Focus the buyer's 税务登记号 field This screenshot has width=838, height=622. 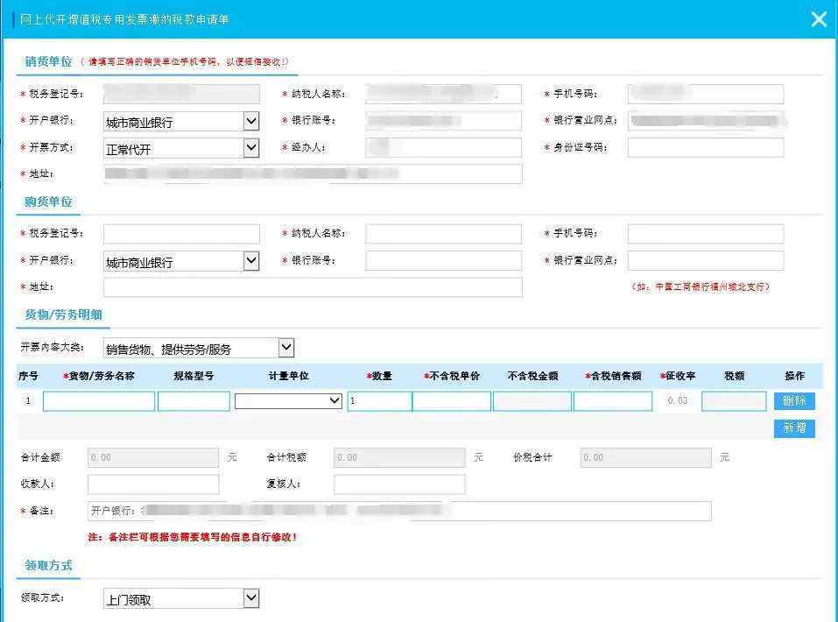(x=181, y=234)
